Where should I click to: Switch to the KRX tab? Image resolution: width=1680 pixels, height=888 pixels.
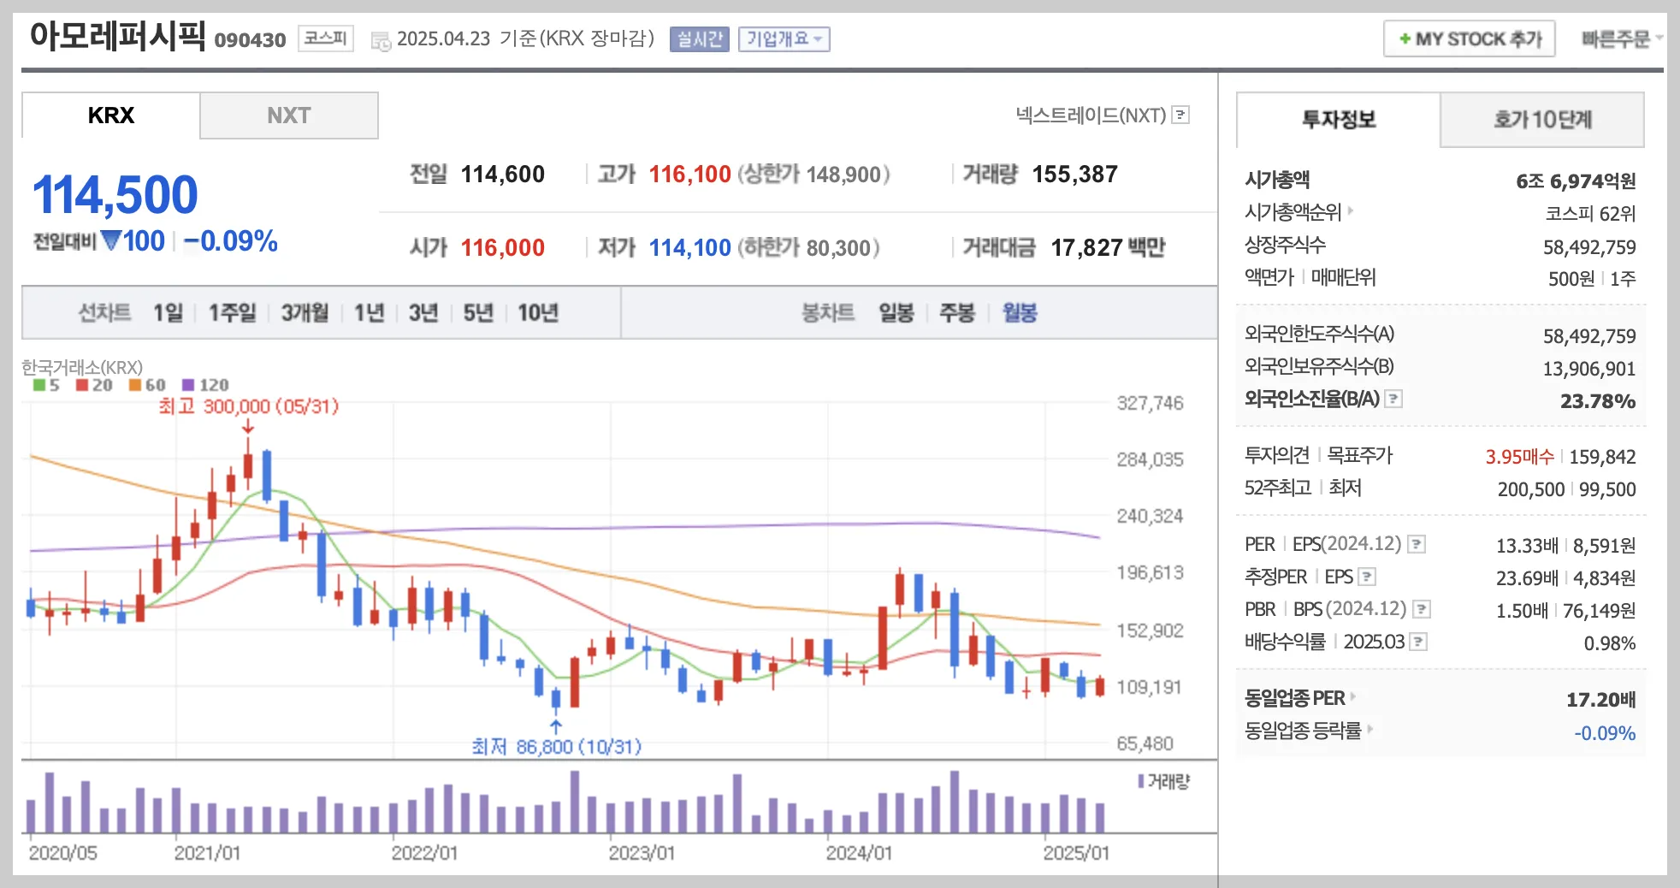point(111,115)
